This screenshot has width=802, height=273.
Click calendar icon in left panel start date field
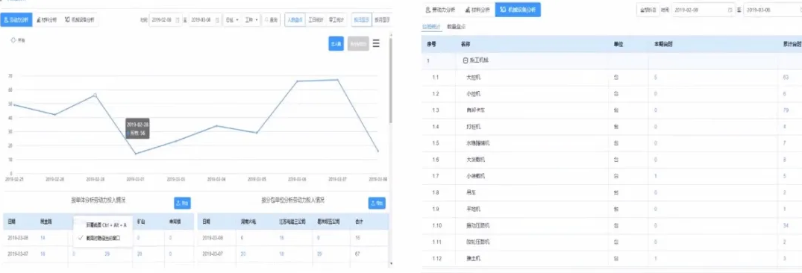pos(178,20)
